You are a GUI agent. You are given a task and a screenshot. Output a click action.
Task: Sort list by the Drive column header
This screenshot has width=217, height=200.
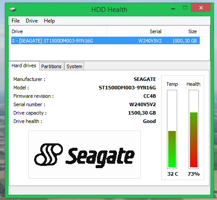58,31
